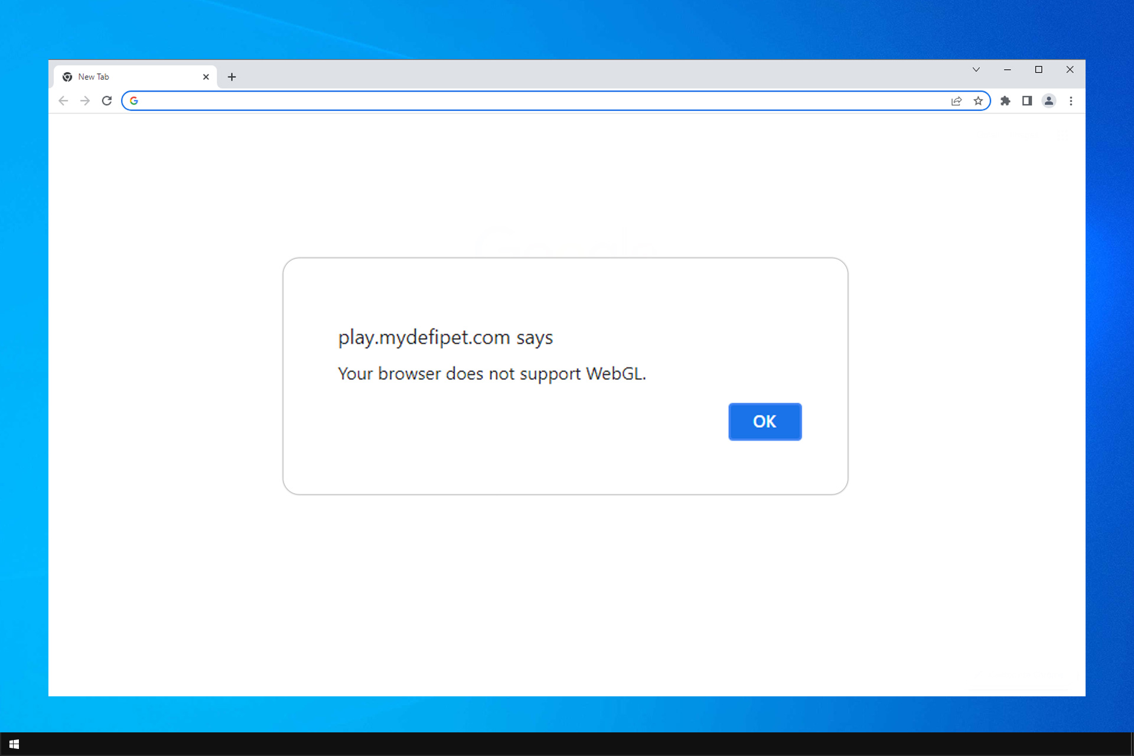Bookmark this tab with the star icon
1134x756 pixels.
(x=978, y=101)
